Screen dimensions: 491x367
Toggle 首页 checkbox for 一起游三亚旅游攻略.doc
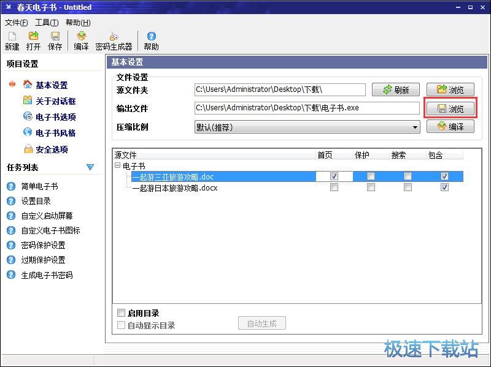[x=334, y=176]
